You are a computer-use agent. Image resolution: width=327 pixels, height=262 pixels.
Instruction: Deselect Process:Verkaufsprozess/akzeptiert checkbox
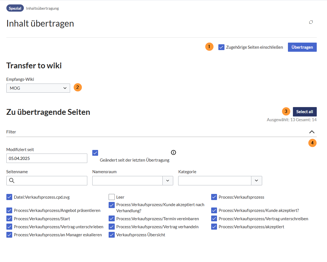point(214,227)
